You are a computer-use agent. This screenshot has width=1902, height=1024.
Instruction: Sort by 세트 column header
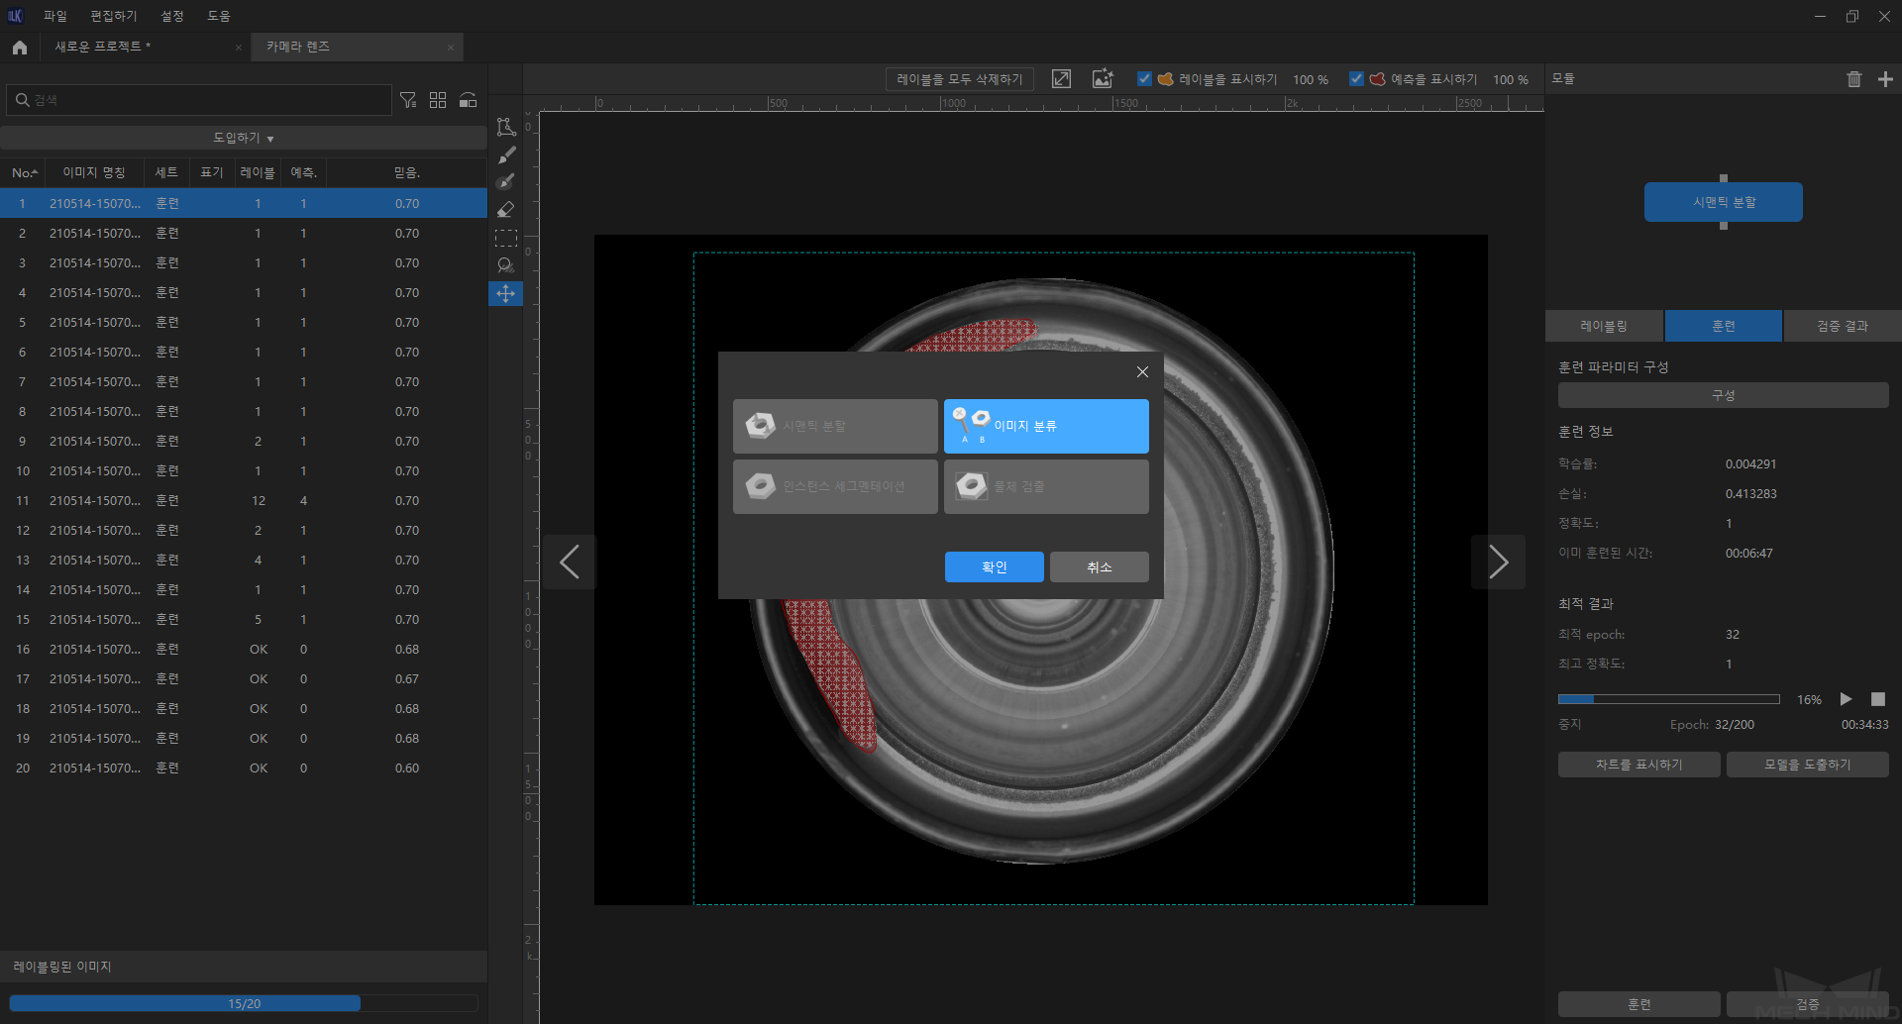click(166, 172)
